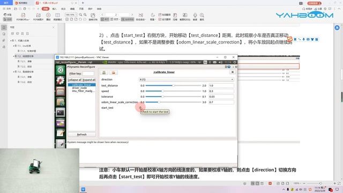Click the Expand all button
Screen dimensions: 343x193
(89, 80)
